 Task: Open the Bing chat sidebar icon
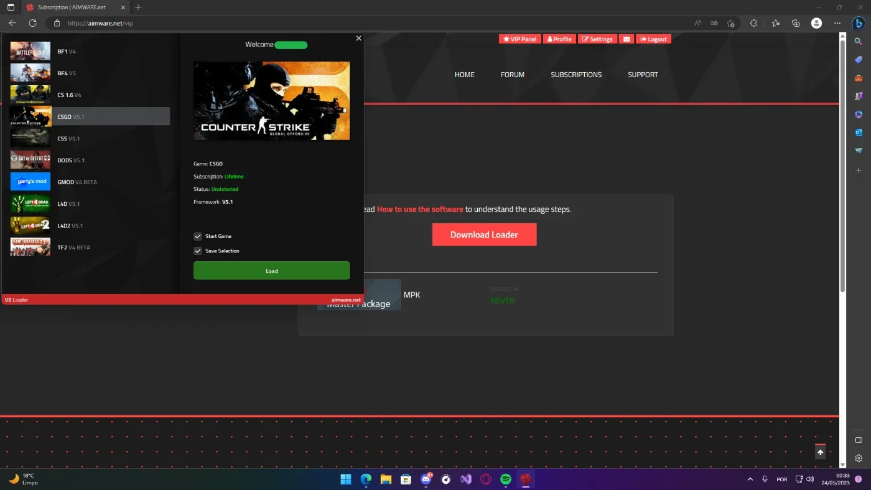pyautogui.click(x=859, y=23)
